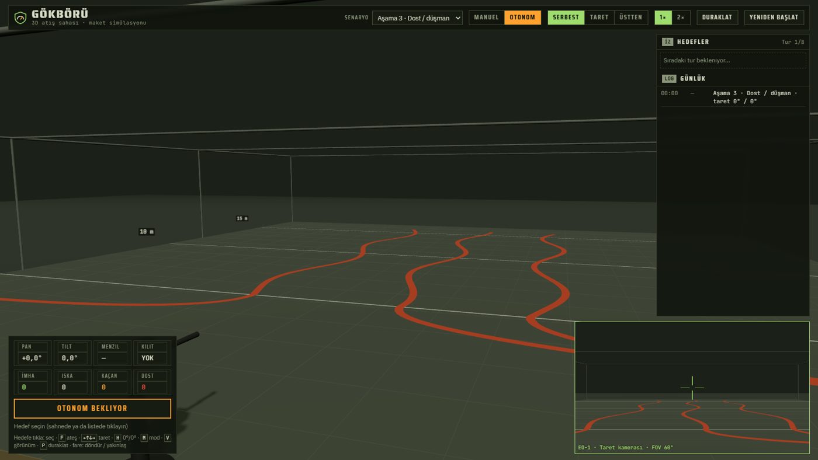Switch control mode to MANUEL

click(487, 18)
